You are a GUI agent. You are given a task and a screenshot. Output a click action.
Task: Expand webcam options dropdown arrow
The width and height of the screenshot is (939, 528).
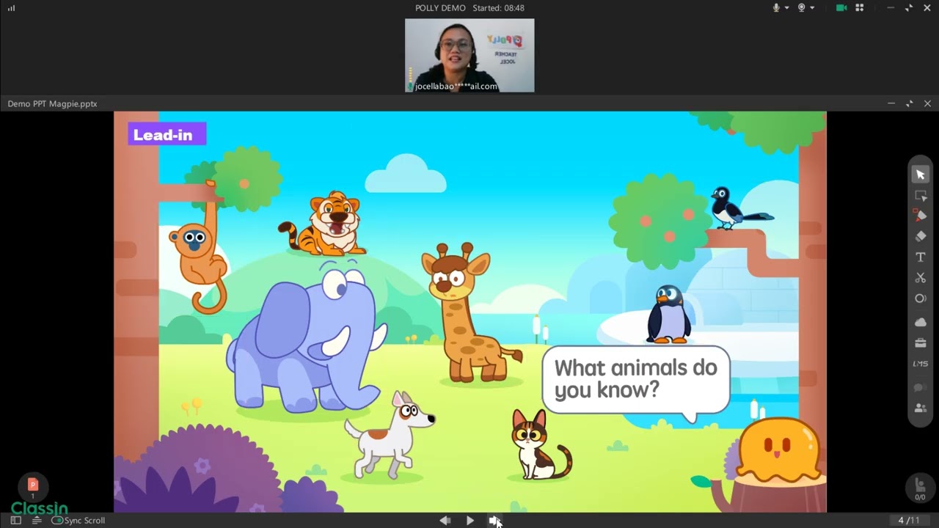click(812, 8)
